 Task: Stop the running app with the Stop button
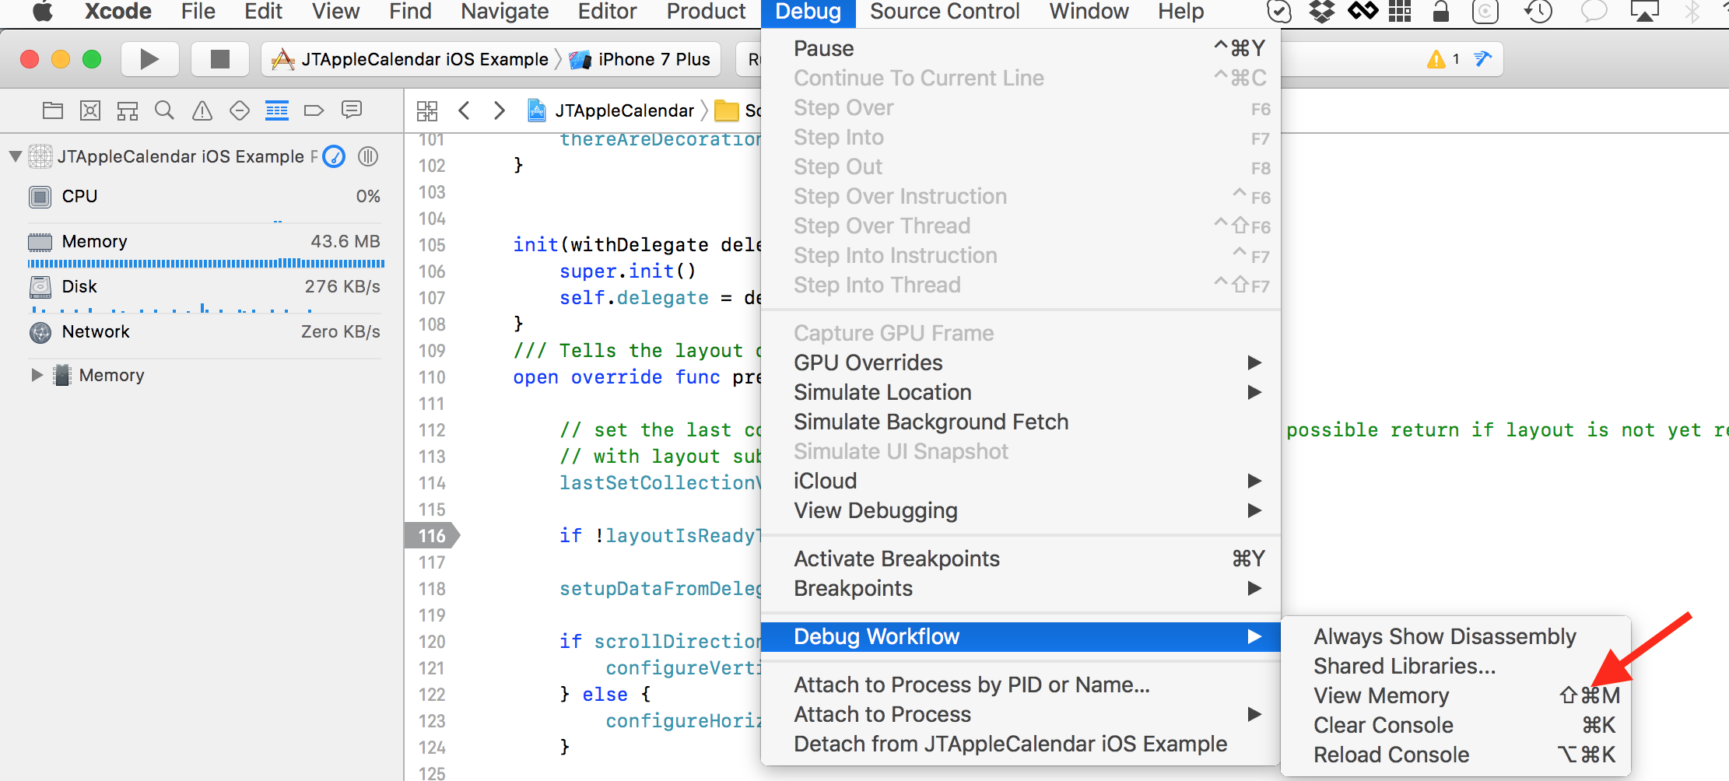(x=220, y=59)
